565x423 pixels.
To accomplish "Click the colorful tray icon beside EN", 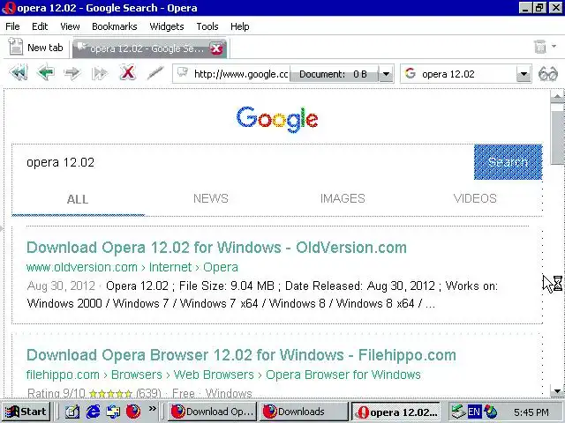I will [x=490, y=412].
